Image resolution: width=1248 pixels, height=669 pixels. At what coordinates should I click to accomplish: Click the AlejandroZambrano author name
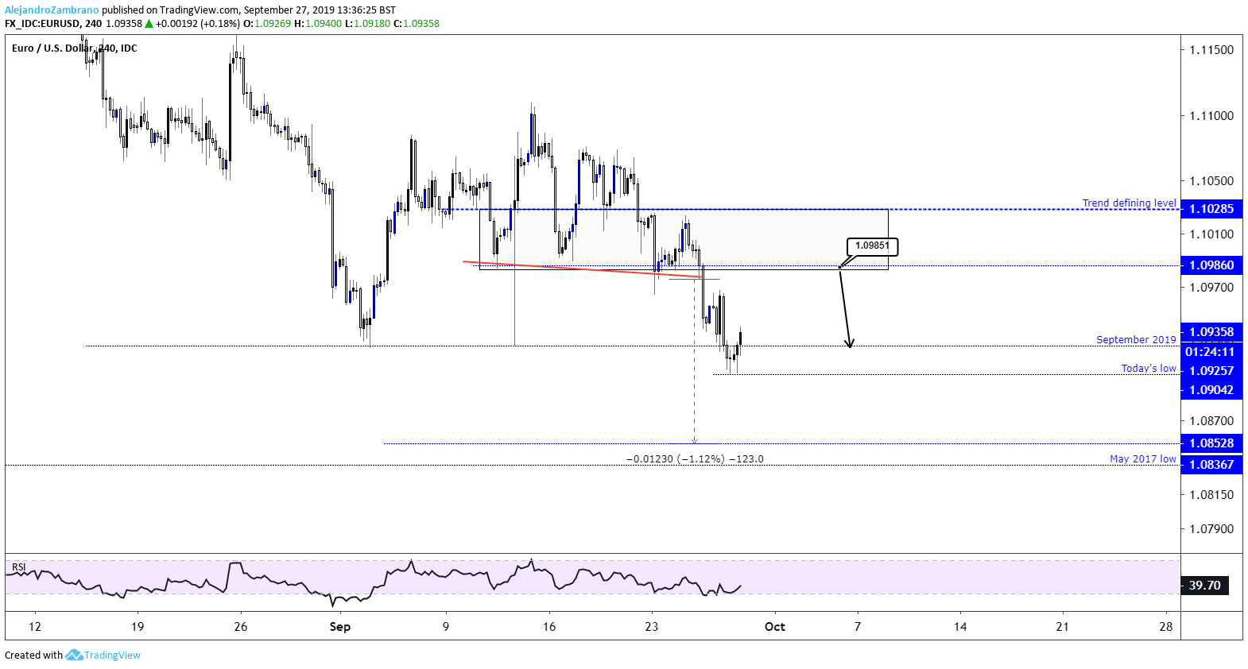(x=52, y=10)
